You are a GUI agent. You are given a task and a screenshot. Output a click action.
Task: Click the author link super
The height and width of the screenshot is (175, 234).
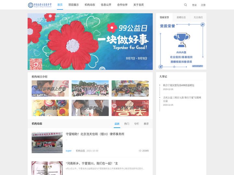pyautogui.click(x=69, y=151)
